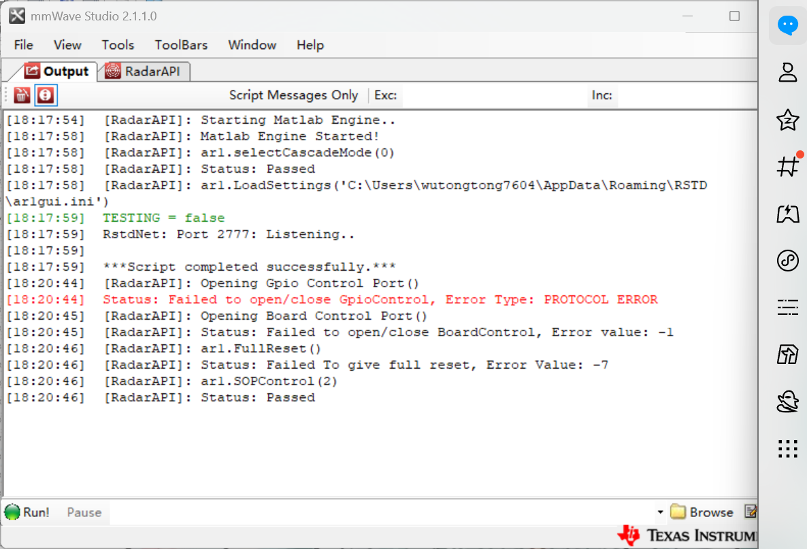Image resolution: width=807 pixels, height=549 pixels.
Task: Open the File menu
Action: (24, 46)
